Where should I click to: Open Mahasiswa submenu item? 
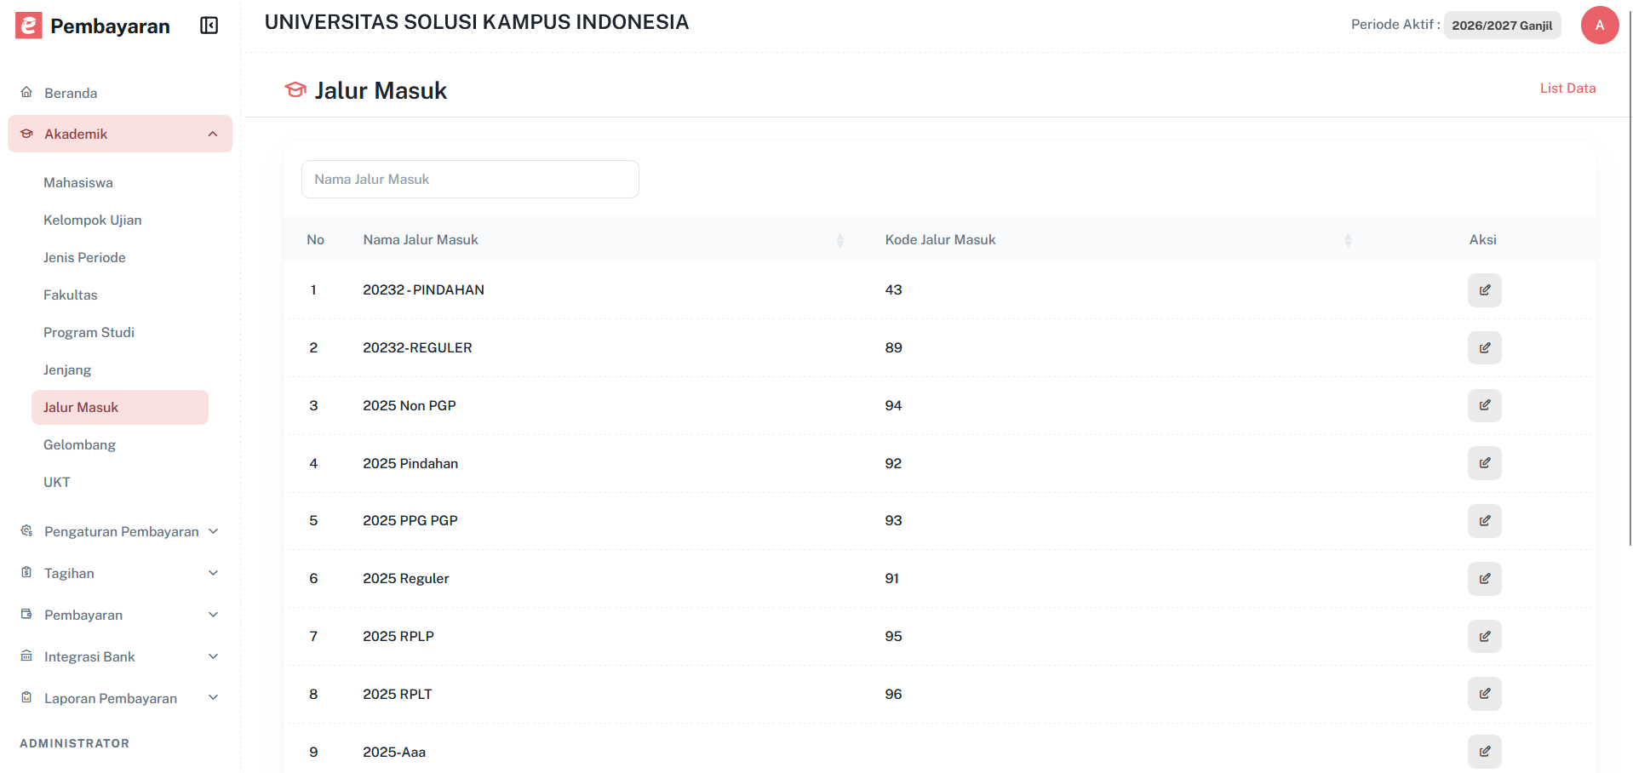78,182
